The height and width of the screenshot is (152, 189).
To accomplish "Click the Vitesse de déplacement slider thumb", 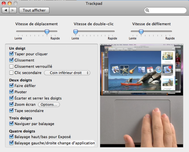I will (47, 32).
